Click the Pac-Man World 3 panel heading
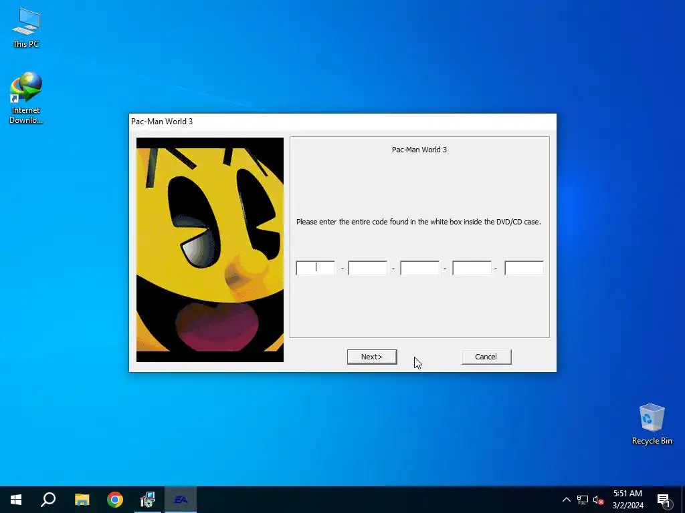The image size is (685, 513). [419, 150]
